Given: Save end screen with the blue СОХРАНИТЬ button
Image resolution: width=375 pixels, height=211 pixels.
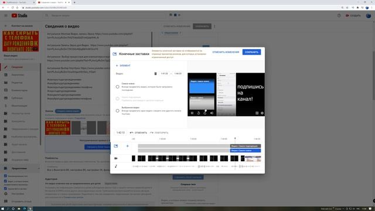Looking at the screenshot, I should [x=251, y=52].
